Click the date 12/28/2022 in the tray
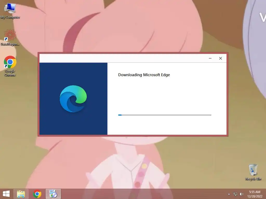Image resolution: width=266 pixels, height=199 pixels. pos(255,196)
